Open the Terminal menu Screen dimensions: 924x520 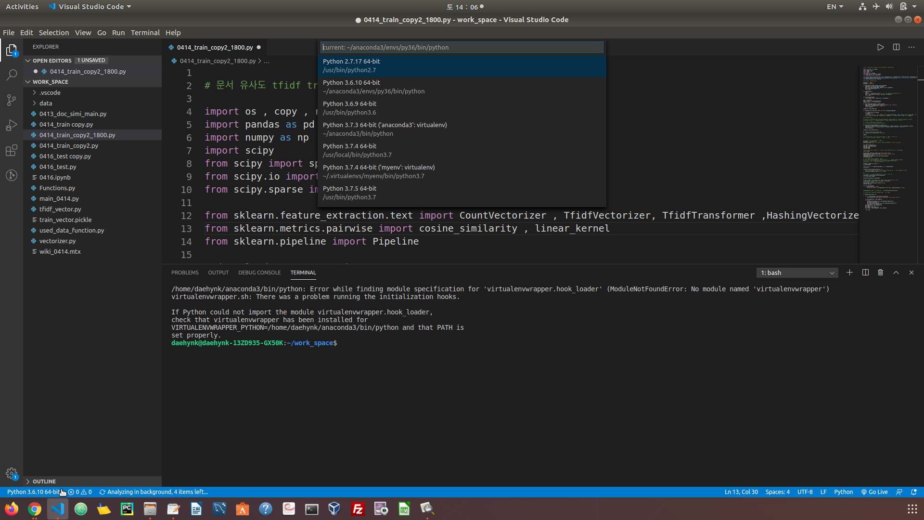point(145,33)
